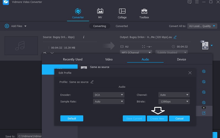This screenshot has width=220, height=138.
Task: Open the Sample Rate dropdown
Action: coord(109,101)
